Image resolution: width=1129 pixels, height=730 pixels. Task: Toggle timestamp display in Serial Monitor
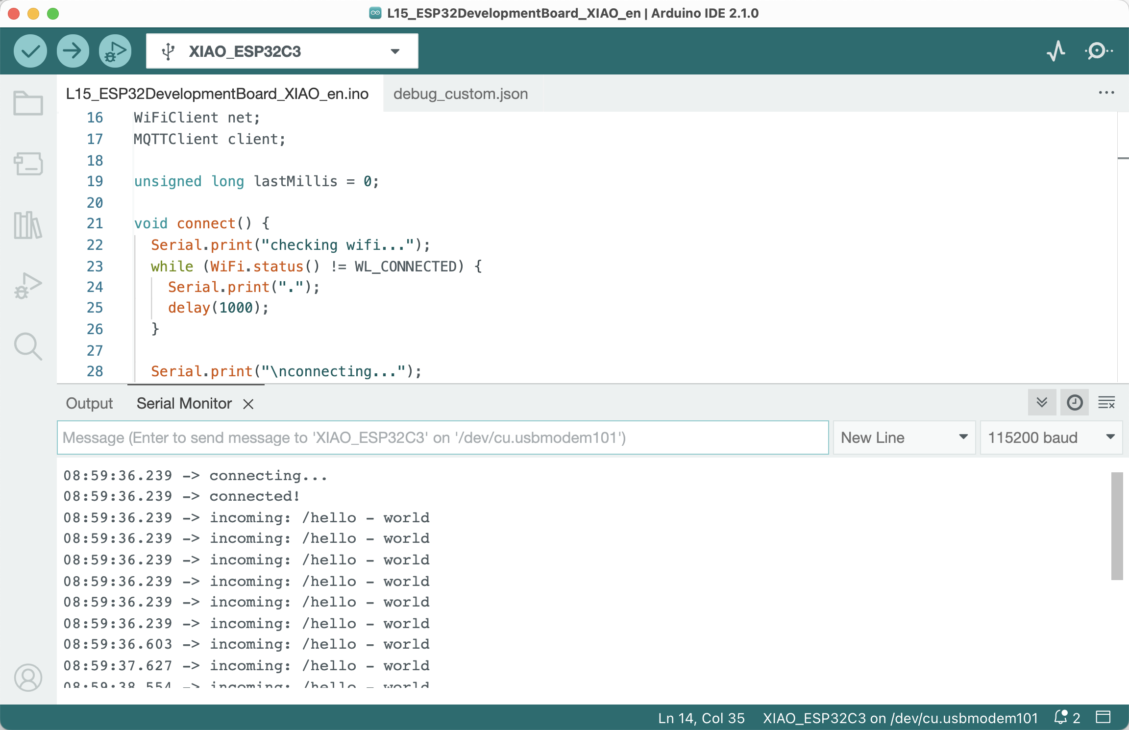[x=1075, y=403]
